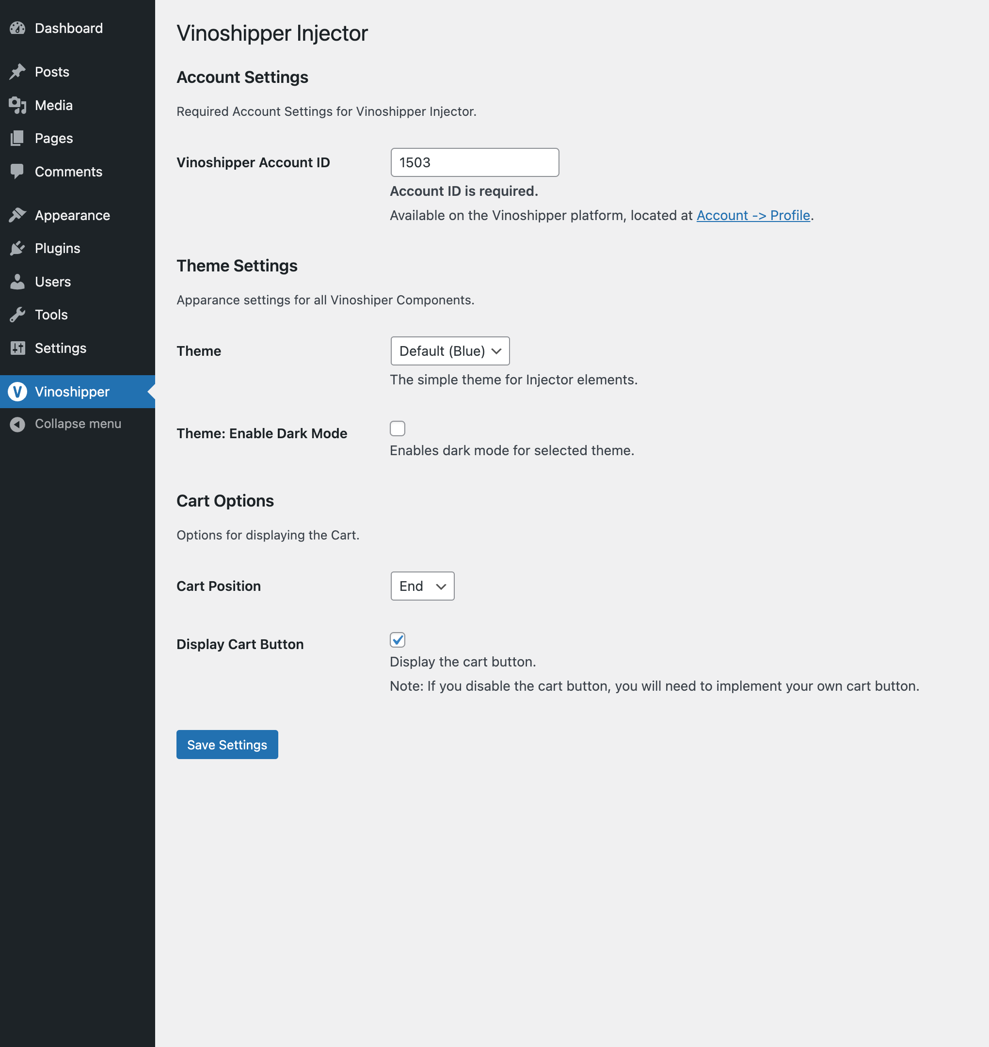Focus the Vinoshipper Account ID field

[475, 162]
